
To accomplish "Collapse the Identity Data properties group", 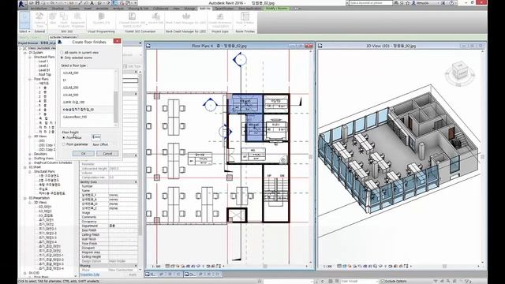I will [x=136, y=182].
